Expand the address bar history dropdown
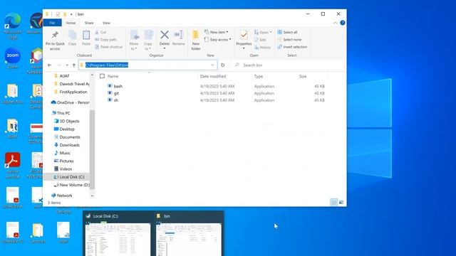456x256 pixels. (212, 65)
